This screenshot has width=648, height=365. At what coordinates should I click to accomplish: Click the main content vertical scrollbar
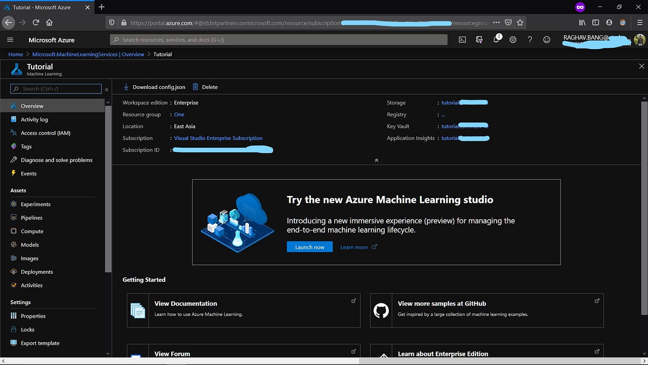(644, 208)
